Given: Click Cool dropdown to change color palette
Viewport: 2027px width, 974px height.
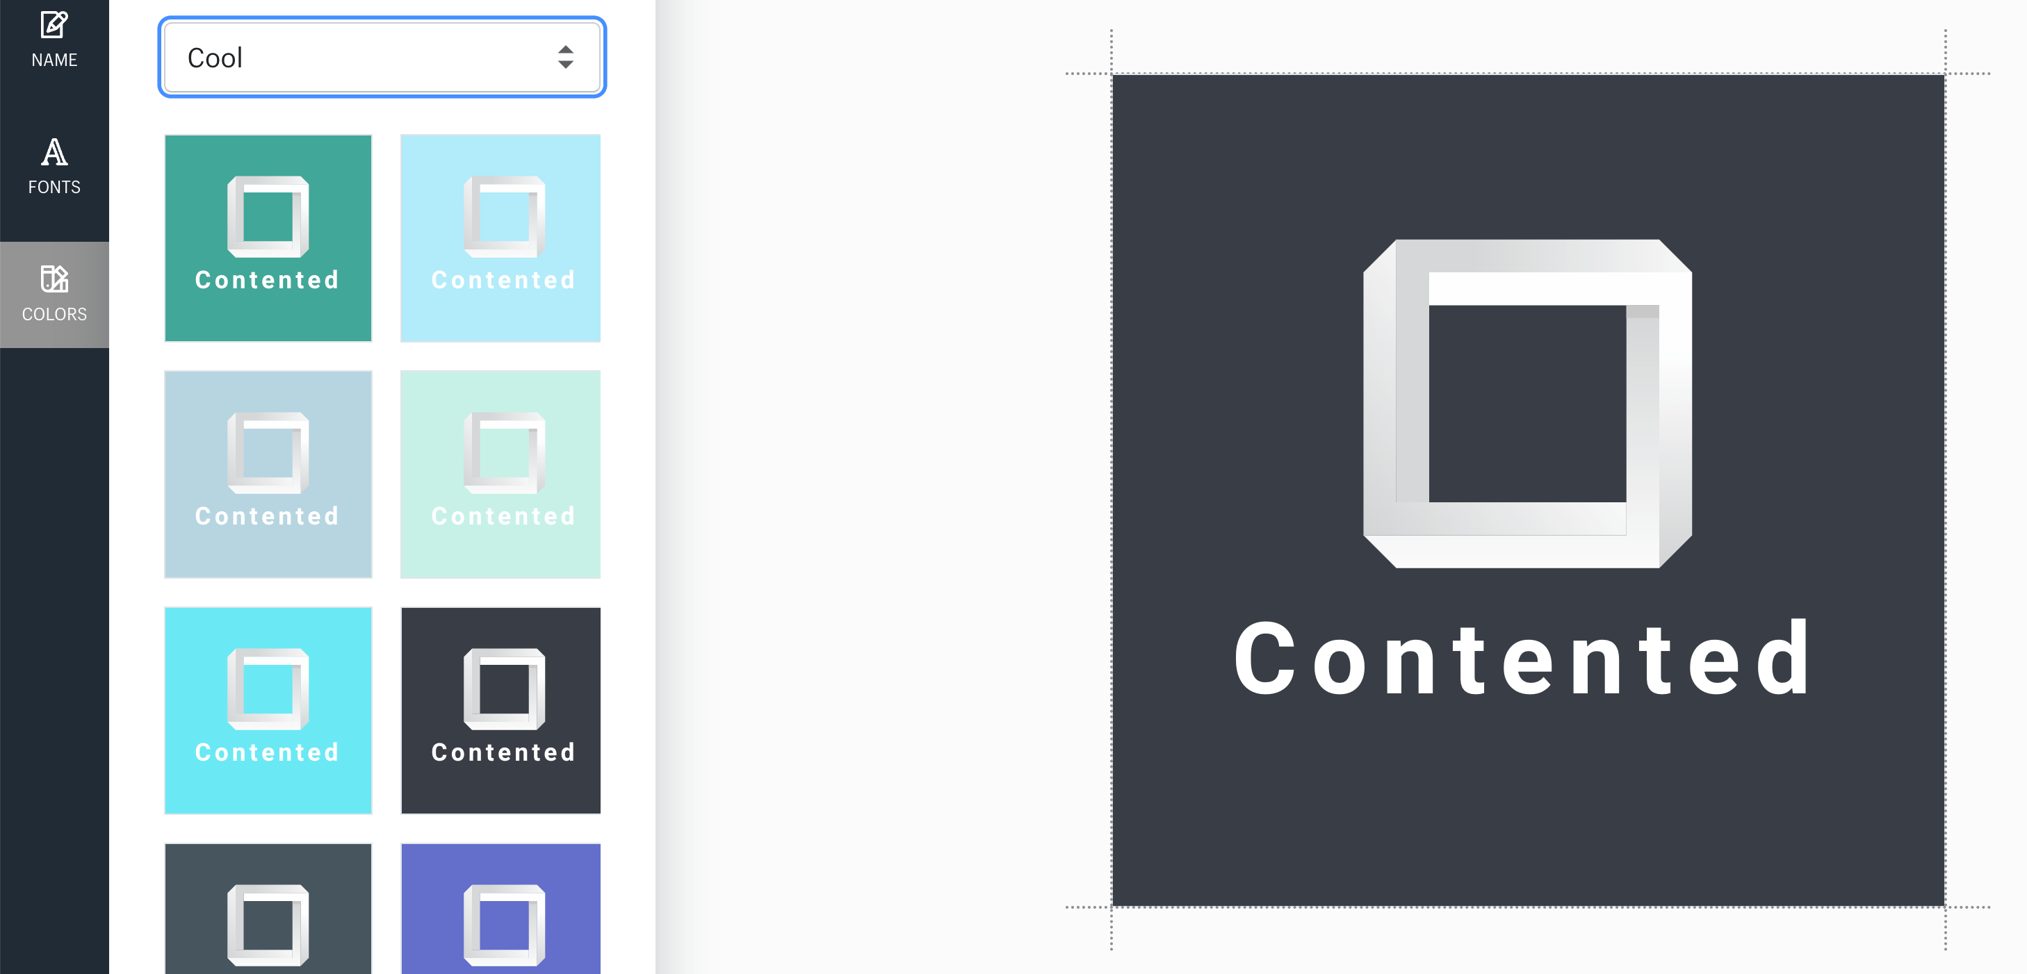Looking at the screenshot, I should tap(380, 56).
